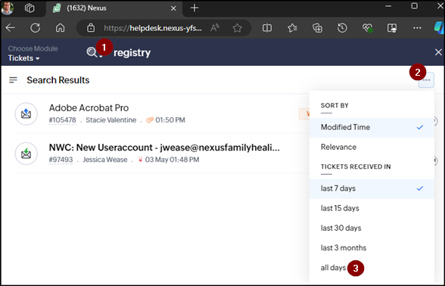Image resolution: width=445 pixels, height=286 pixels.
Task: Click the search magnifier icon
Action: coord(92,52)
